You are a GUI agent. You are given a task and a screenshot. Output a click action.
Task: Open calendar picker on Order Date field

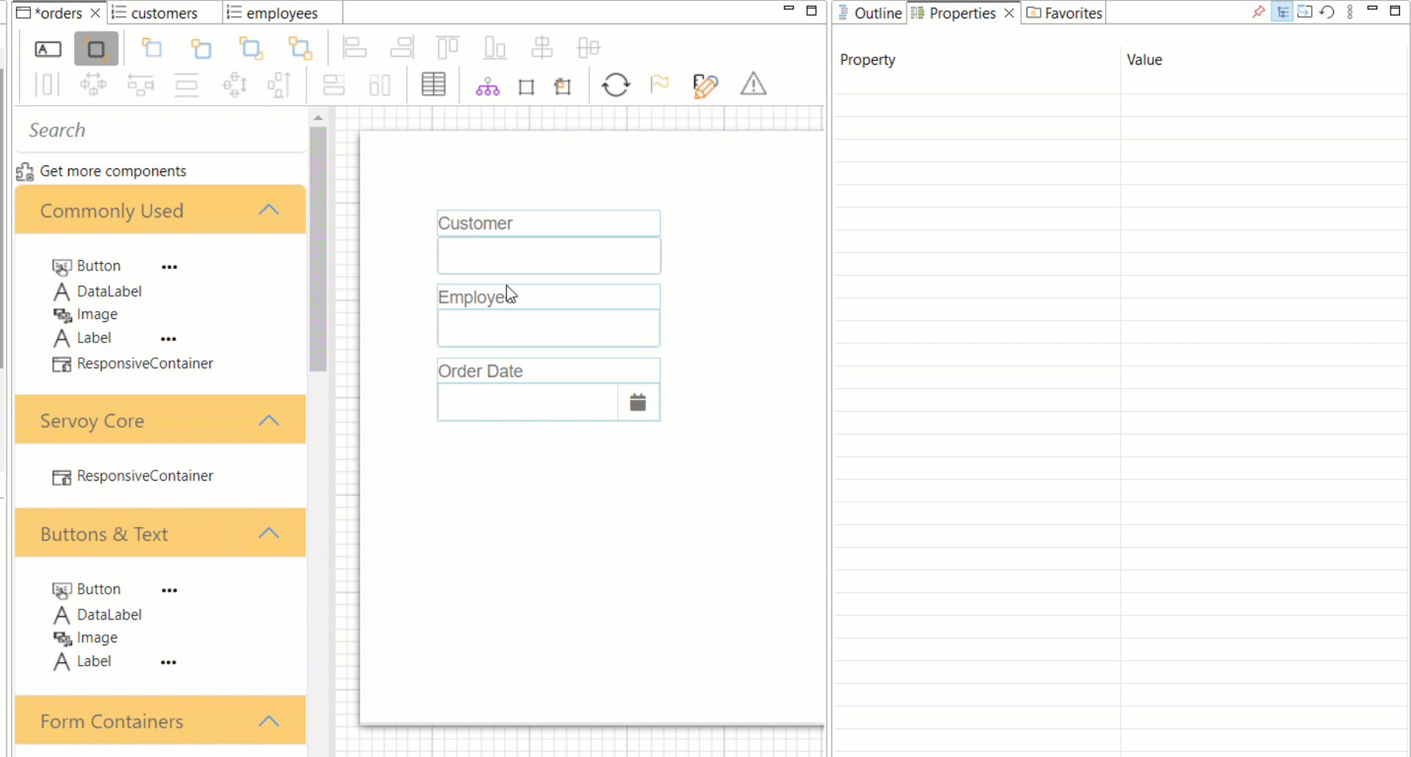click(638, 402)
